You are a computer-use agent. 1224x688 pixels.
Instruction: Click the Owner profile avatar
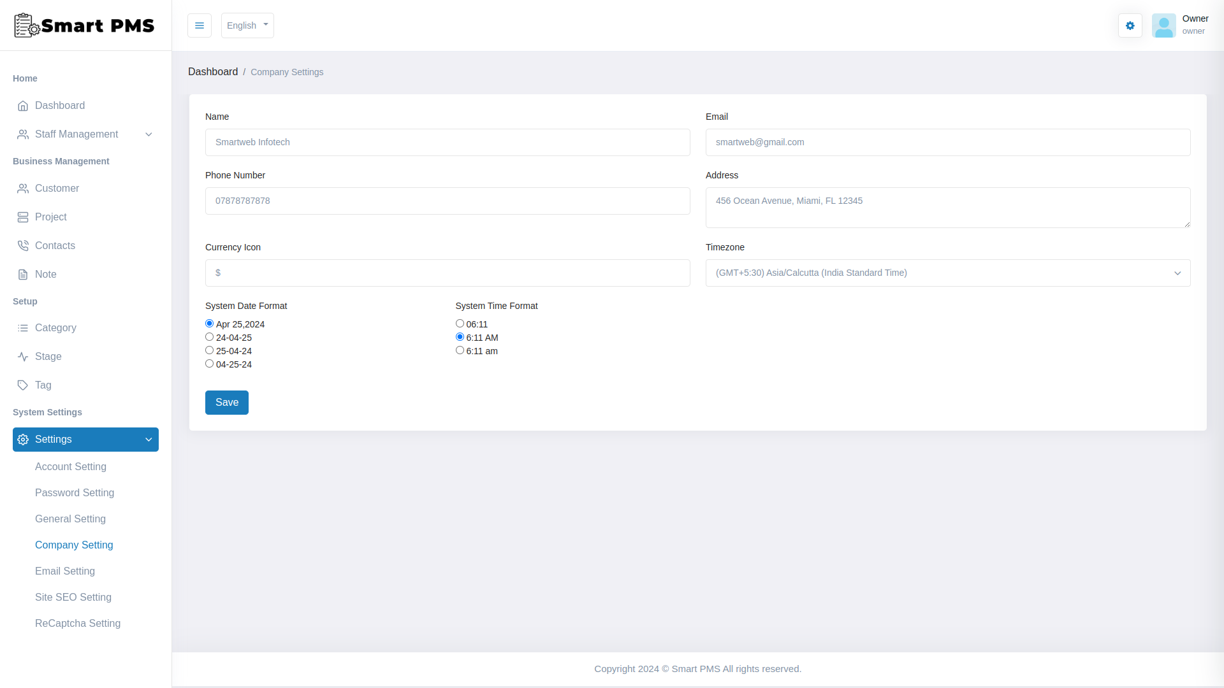(x=1163, y=25)
